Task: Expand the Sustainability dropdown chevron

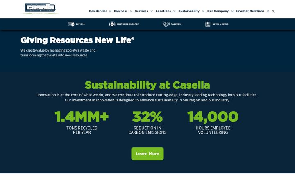Action: (203, 11)
